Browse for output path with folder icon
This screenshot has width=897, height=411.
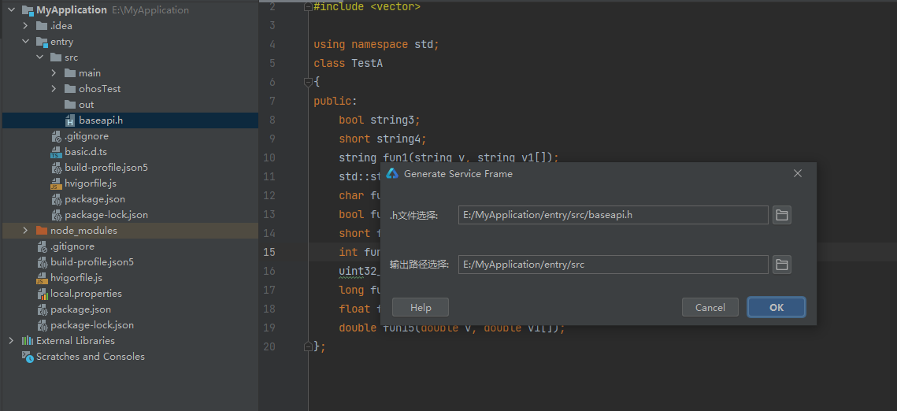[782, 265]
